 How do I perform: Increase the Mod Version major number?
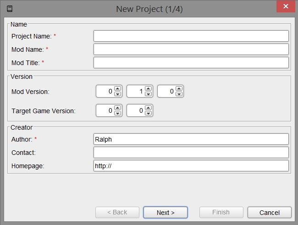tap(117, 89)
